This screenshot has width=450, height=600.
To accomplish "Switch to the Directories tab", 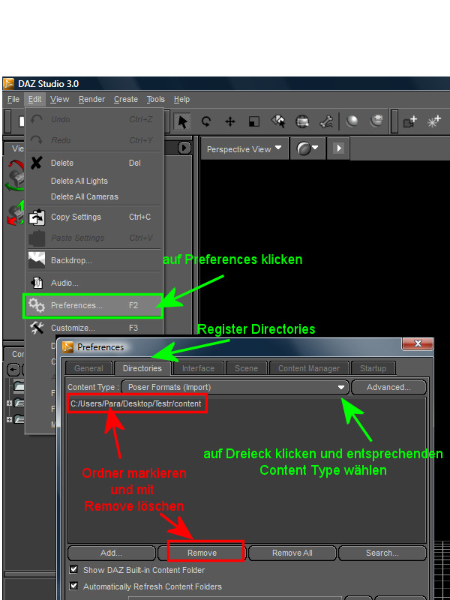I will pyautogui.click(x=142, y=368).
